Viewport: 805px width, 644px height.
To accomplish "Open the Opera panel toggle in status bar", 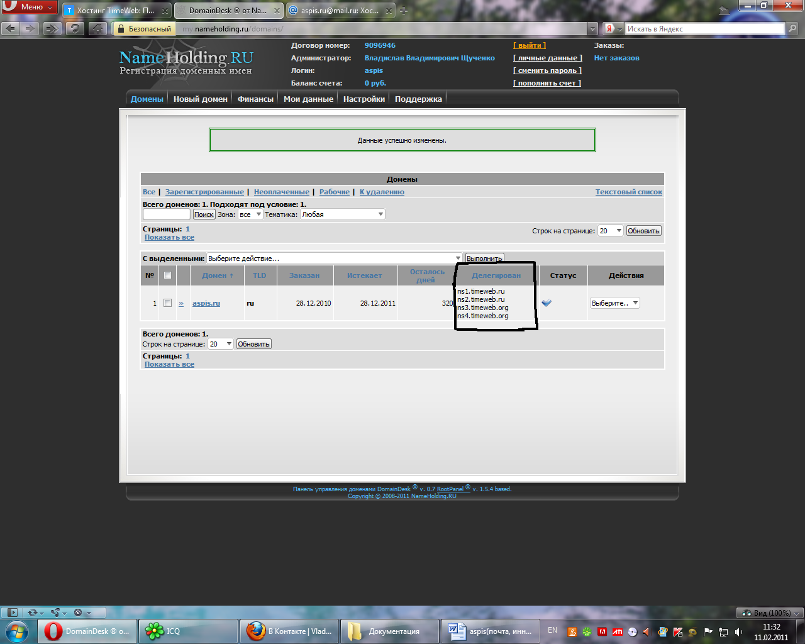I will click(13, 613).
